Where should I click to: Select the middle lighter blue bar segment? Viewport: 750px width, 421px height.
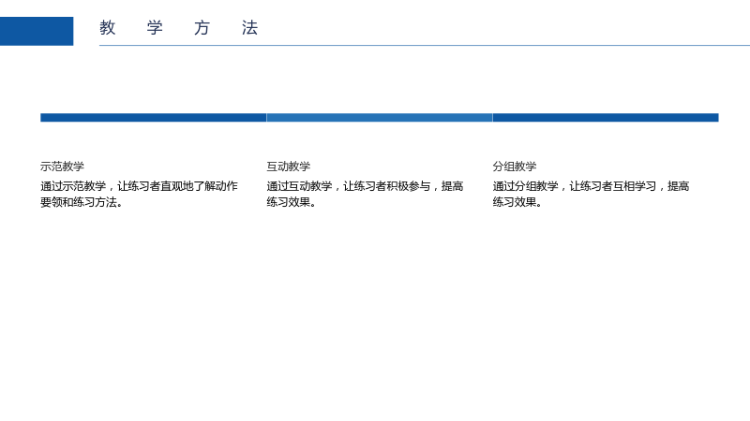point(380,118)
